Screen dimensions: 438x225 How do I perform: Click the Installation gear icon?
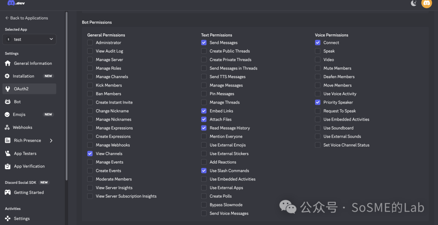point(7,76)
